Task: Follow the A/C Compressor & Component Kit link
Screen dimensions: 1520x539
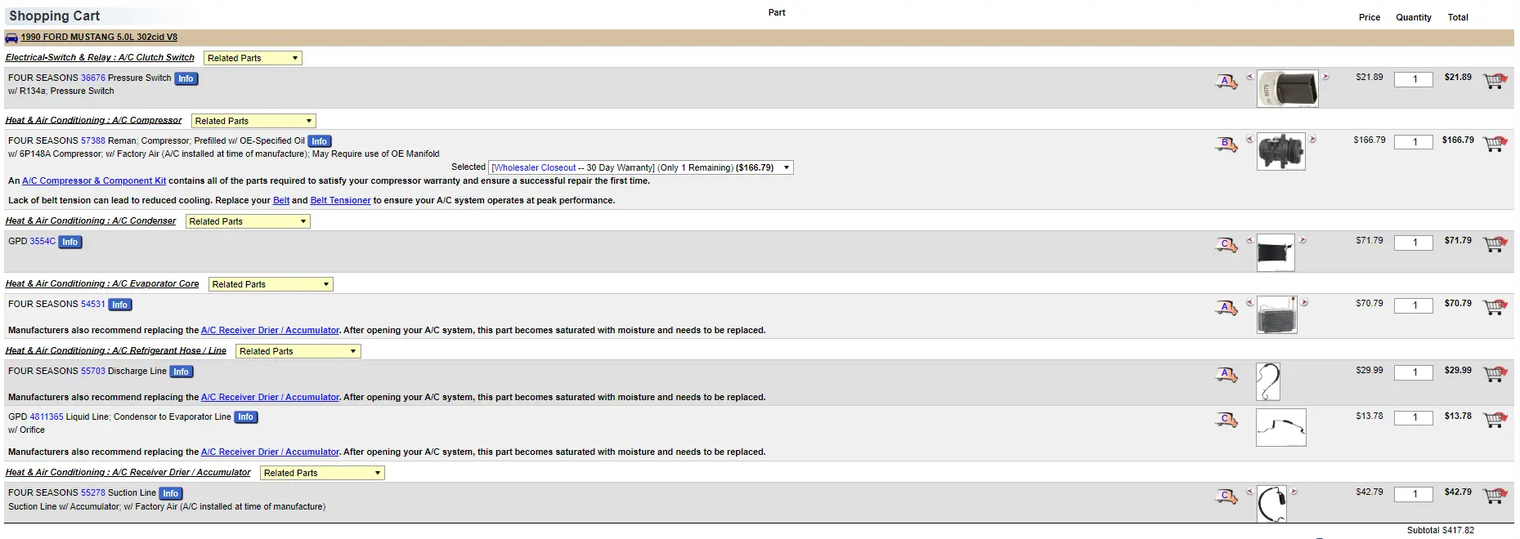Action: (x=94, y=181)
